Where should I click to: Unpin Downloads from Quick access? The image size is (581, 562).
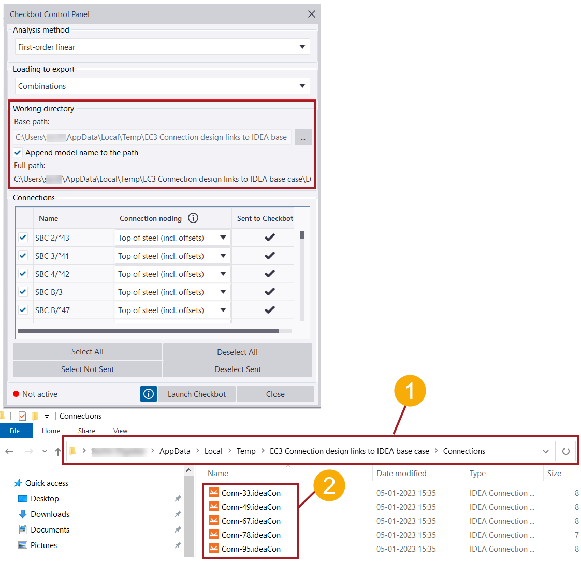coord(178,514)
